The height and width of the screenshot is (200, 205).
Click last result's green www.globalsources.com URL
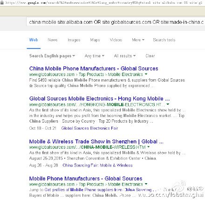(x=52, y=184)
